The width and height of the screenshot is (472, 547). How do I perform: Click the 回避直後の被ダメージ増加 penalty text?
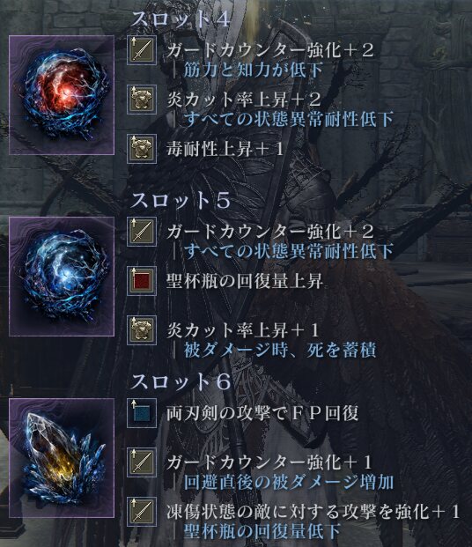pyautogui.click(x=289, y=482)
